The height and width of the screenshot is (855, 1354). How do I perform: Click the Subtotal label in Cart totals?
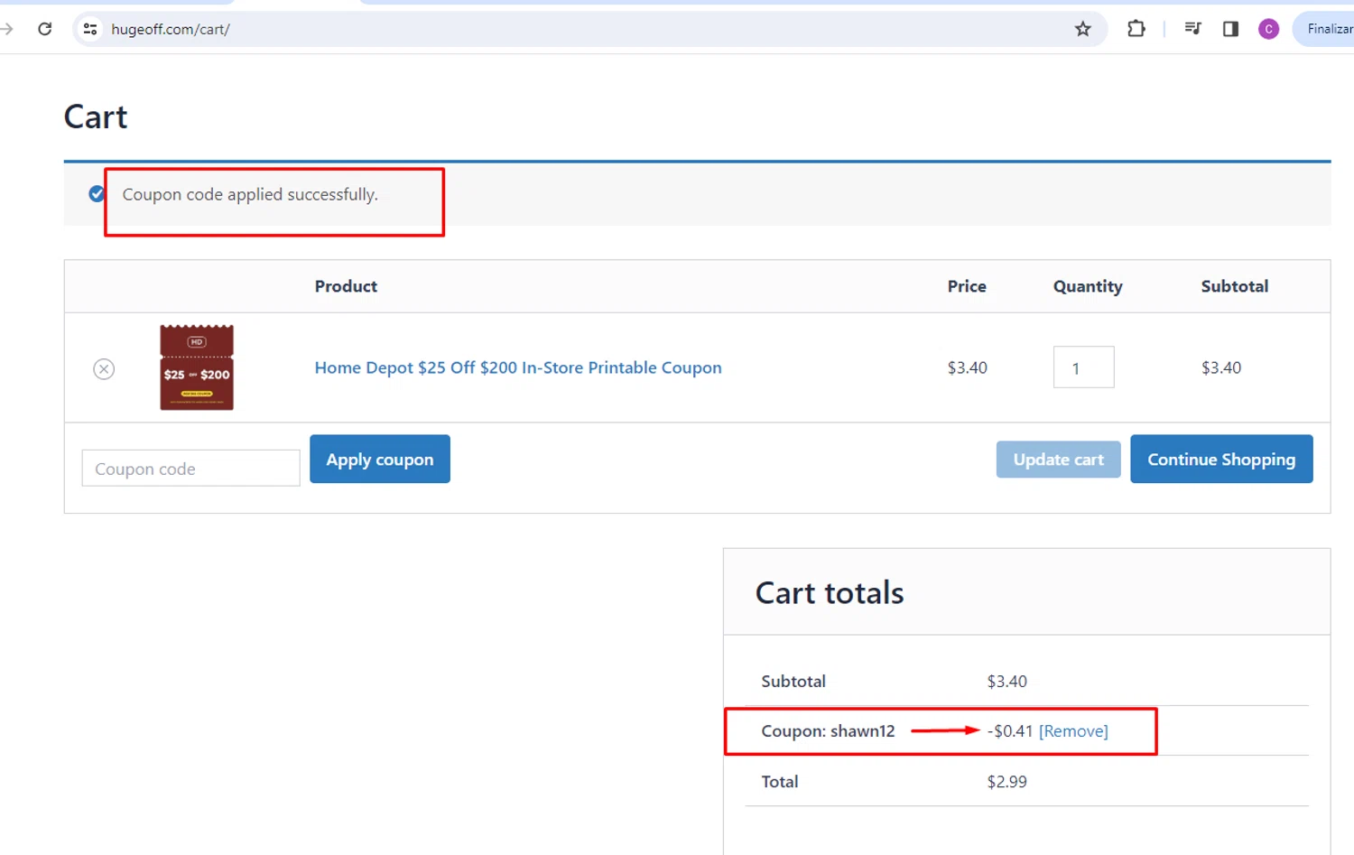pos(793,682)
